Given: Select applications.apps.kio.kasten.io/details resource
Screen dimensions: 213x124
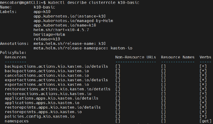Looking at the screenshot, I should (x=51, y=98).
